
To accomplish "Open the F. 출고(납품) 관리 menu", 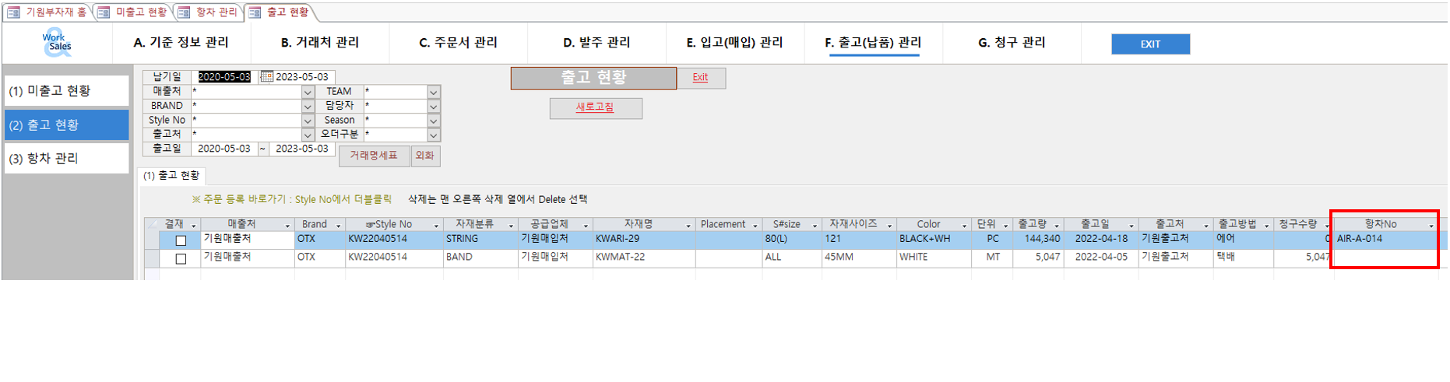I will [x=873, y=43].
